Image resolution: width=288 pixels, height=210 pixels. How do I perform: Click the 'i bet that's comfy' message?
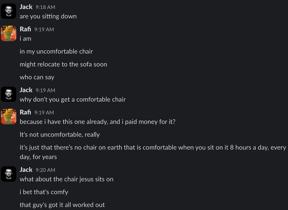click(x=44, y=192)
